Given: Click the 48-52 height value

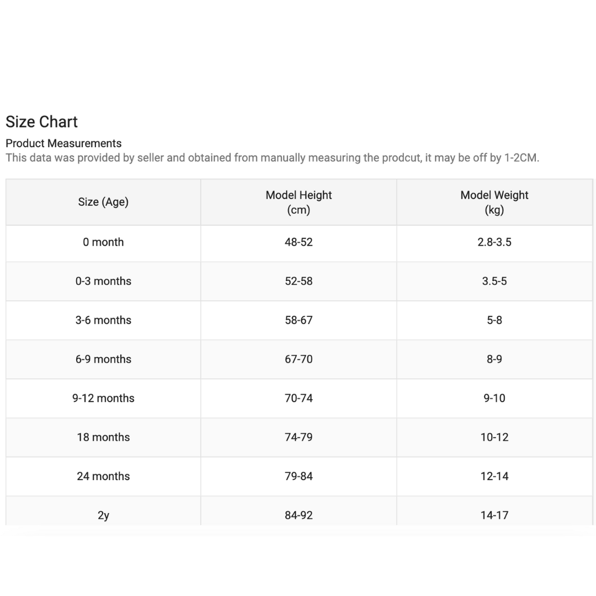Looking at the screenshot, I should (299, 242).
